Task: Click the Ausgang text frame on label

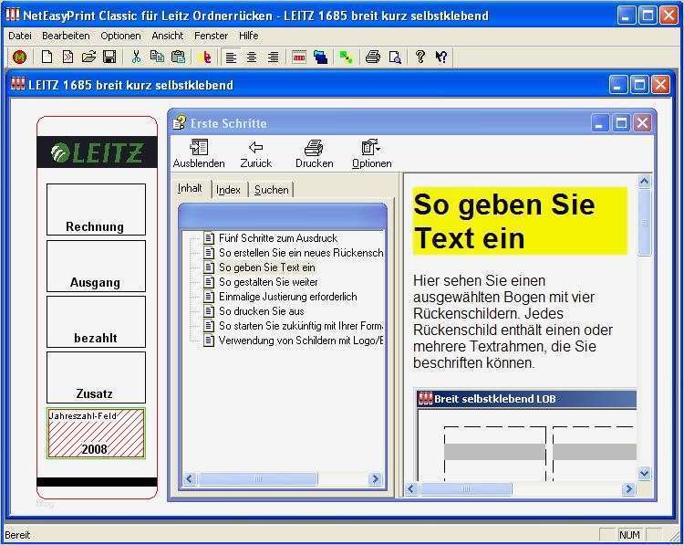Action: [x=96, y=266]
